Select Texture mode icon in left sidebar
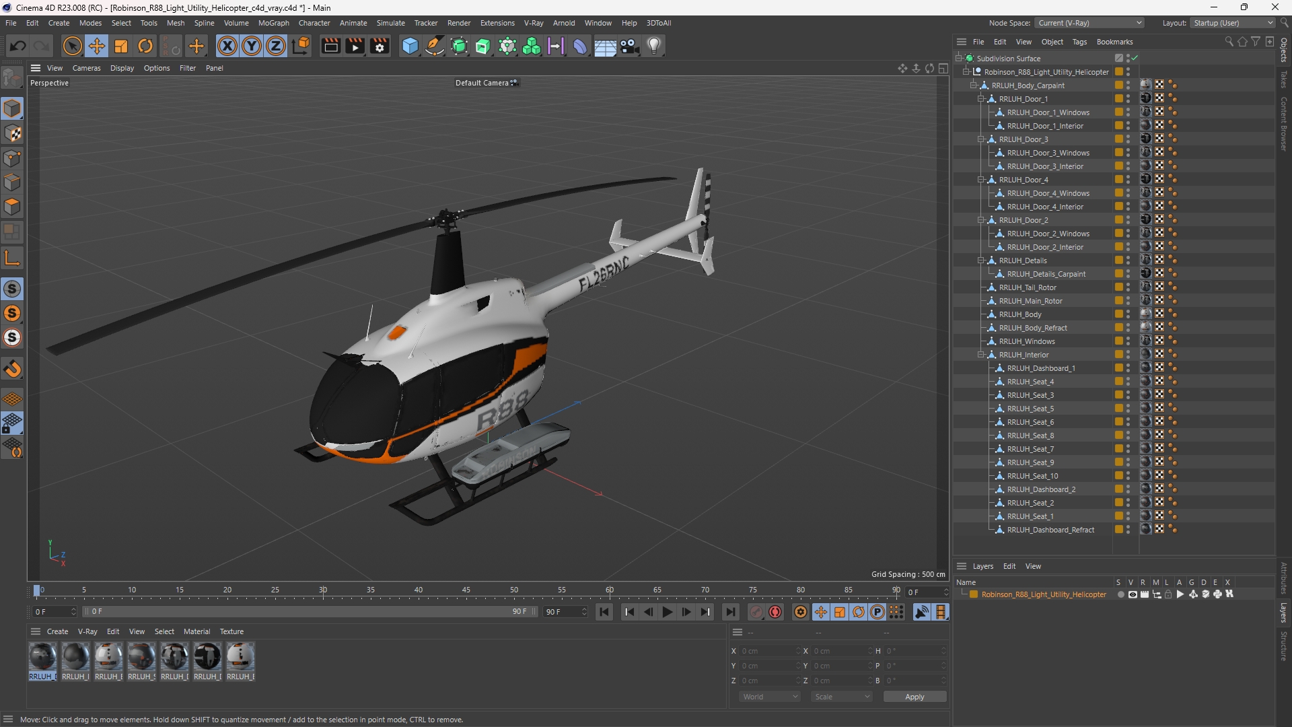The width and height of the screenshot is (1292, 727). click(13, 133)
